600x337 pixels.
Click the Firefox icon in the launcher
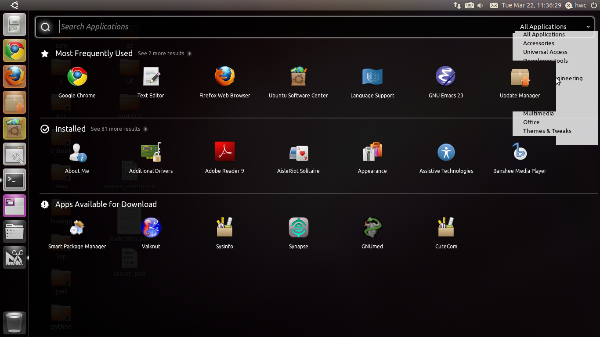point(14,76)
